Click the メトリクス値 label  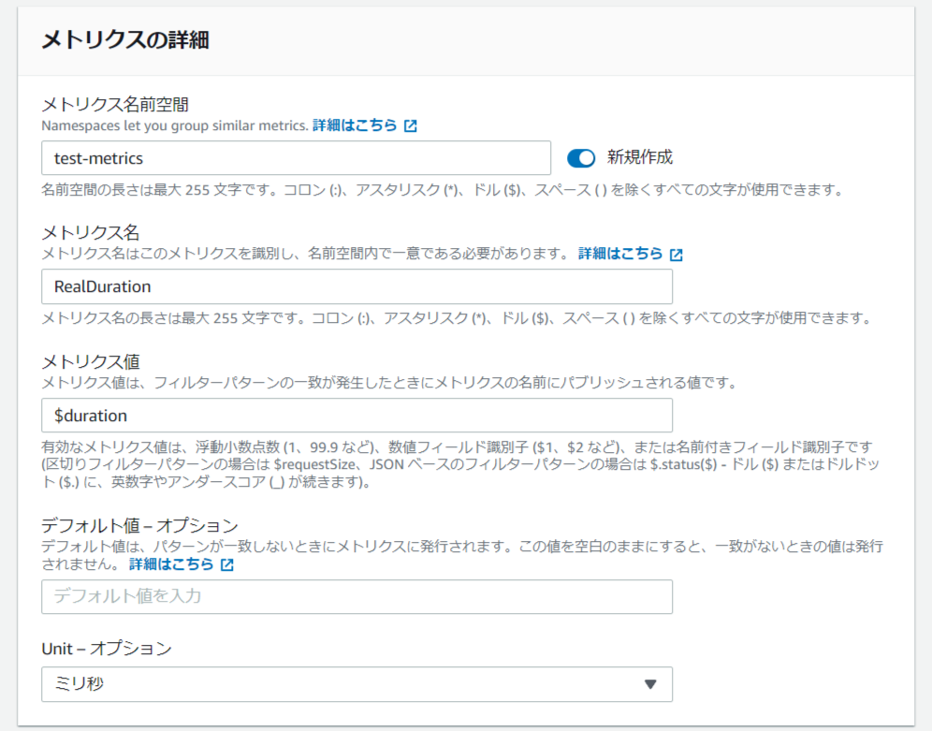[x=91, y=361]
